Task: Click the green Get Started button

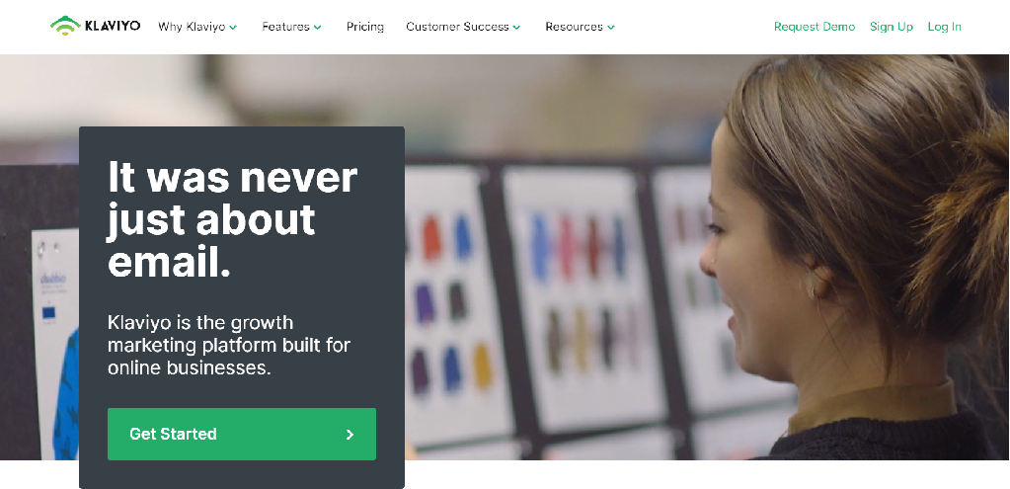Action: point(242,435)
